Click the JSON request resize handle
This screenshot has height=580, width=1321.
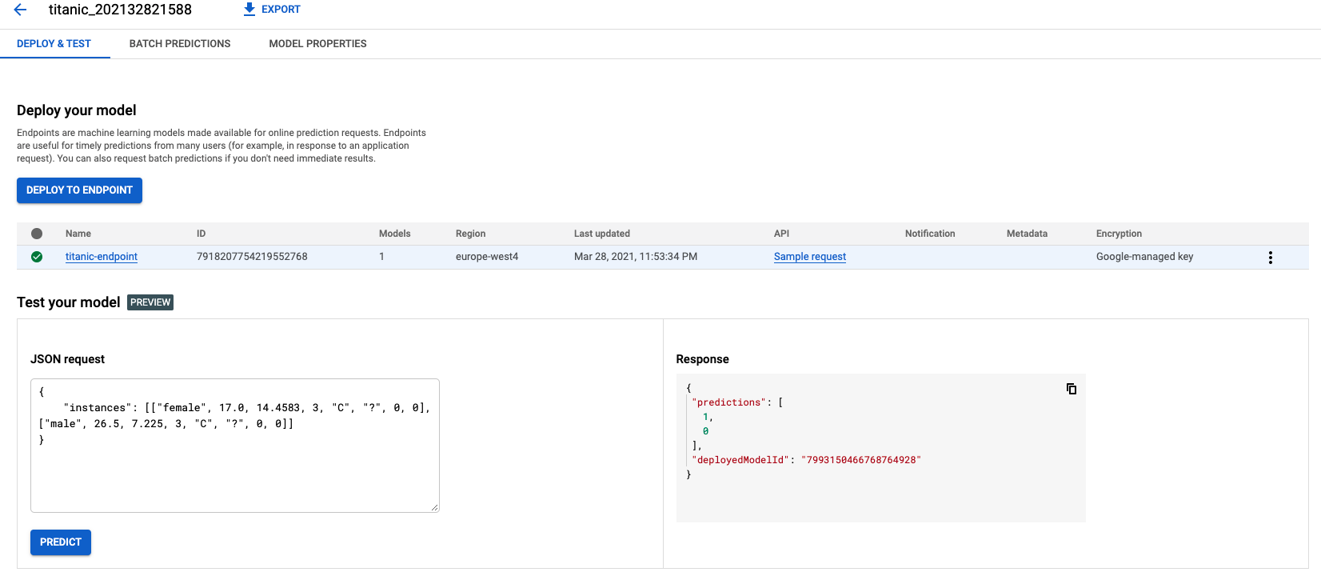coord(434,507)
